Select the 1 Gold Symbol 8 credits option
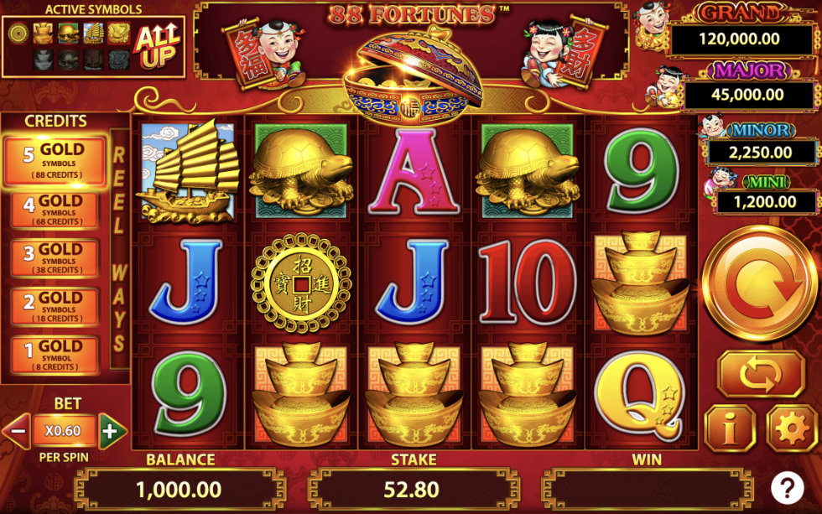822x514 pixels. [x=55, y=356]
